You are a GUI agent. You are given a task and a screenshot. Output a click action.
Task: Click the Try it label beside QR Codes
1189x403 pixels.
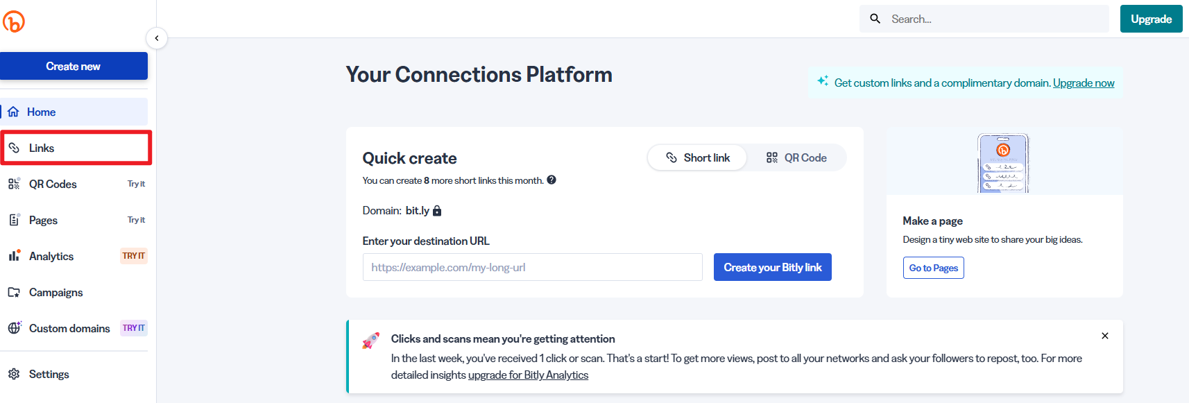[137, 184]
